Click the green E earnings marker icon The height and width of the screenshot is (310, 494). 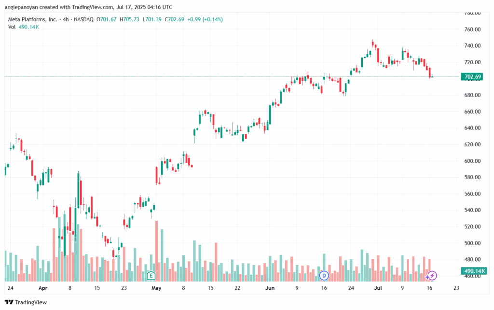click(151, 276)
